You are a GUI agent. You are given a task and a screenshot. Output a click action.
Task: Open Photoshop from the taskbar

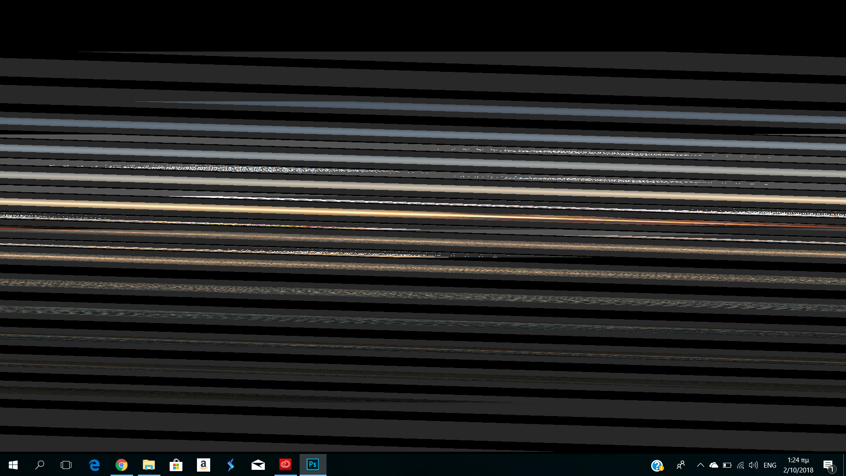pyautogui.click(x=313, y=465)
